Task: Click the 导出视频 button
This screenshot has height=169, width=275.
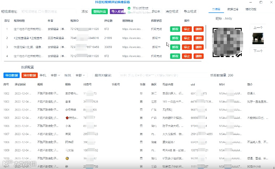Action: click(x=190, y=12)
